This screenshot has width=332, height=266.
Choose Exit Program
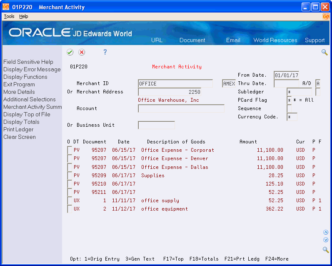click(x=19, y=84)
